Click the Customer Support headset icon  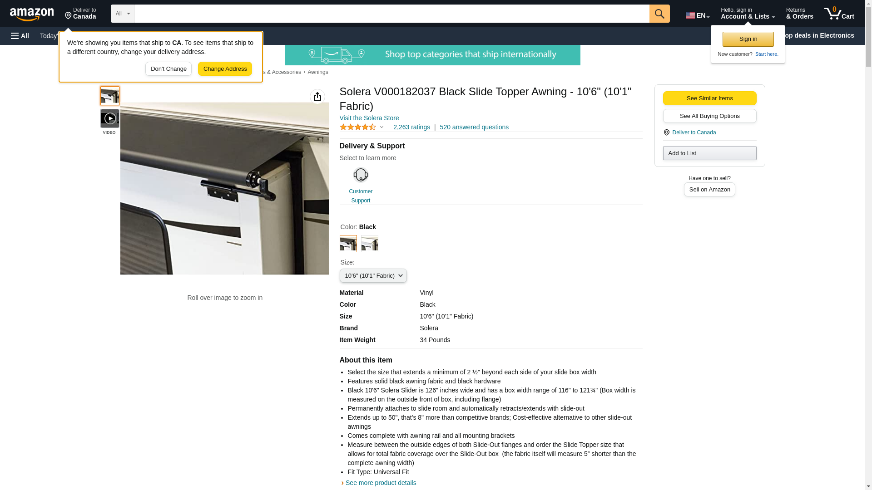(361, 175)
